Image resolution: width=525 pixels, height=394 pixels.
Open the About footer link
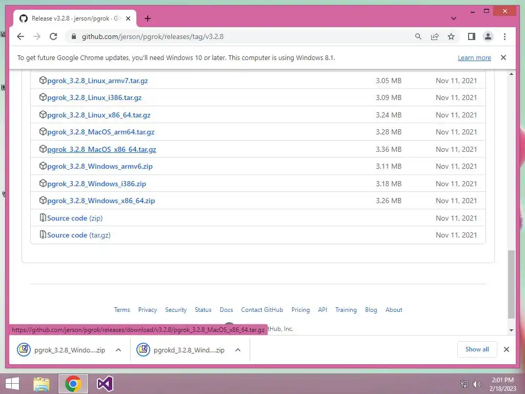click(x=394, y=310)
